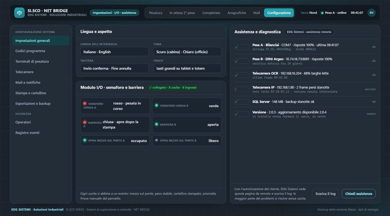The height and width of the screenshot is (216, 390).
Task: Open the SV user avatar
Action: 371,13
